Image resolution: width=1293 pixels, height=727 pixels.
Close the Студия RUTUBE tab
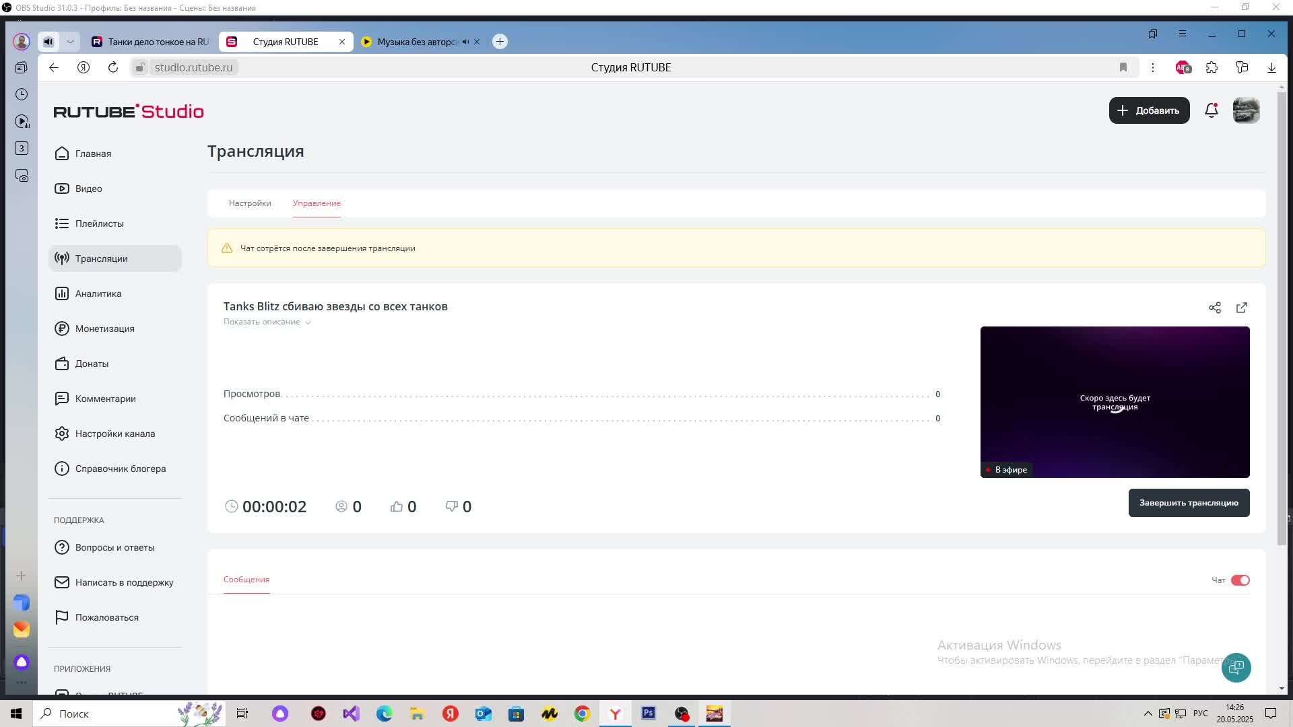coord(342,42)
